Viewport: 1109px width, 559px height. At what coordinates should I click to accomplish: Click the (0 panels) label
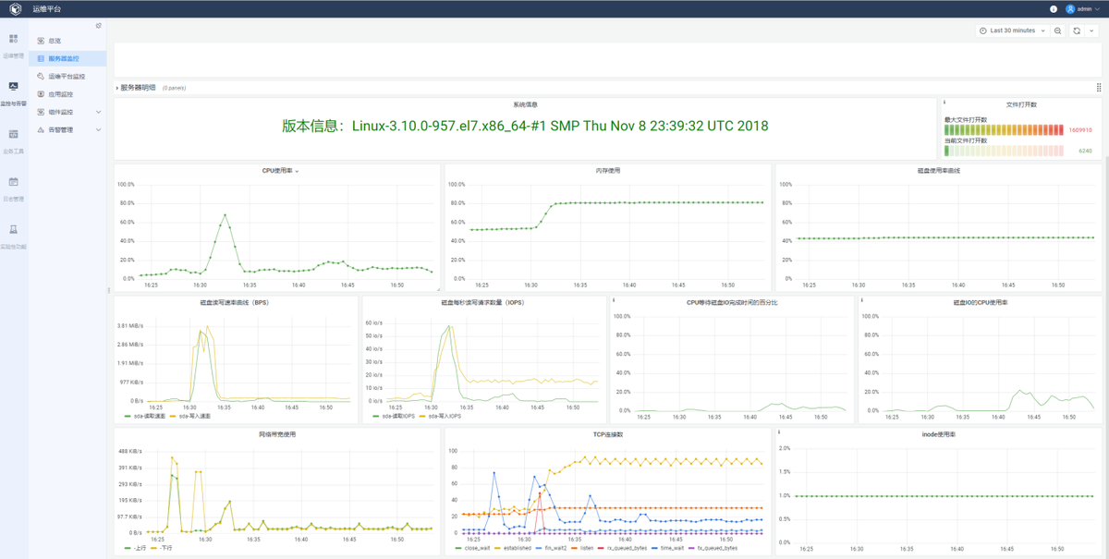174,89
